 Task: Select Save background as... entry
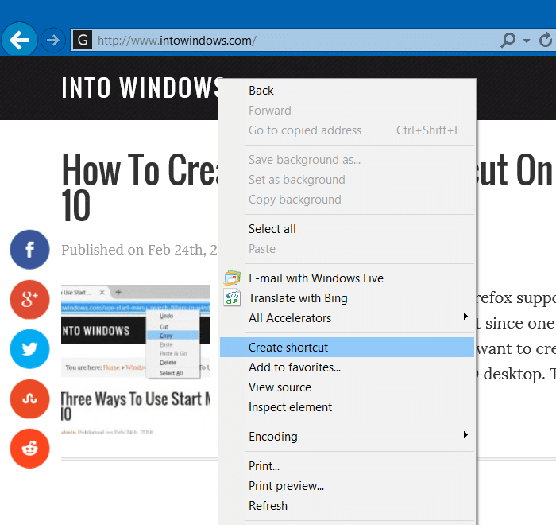pyautogui.click(x=347, y=160)
